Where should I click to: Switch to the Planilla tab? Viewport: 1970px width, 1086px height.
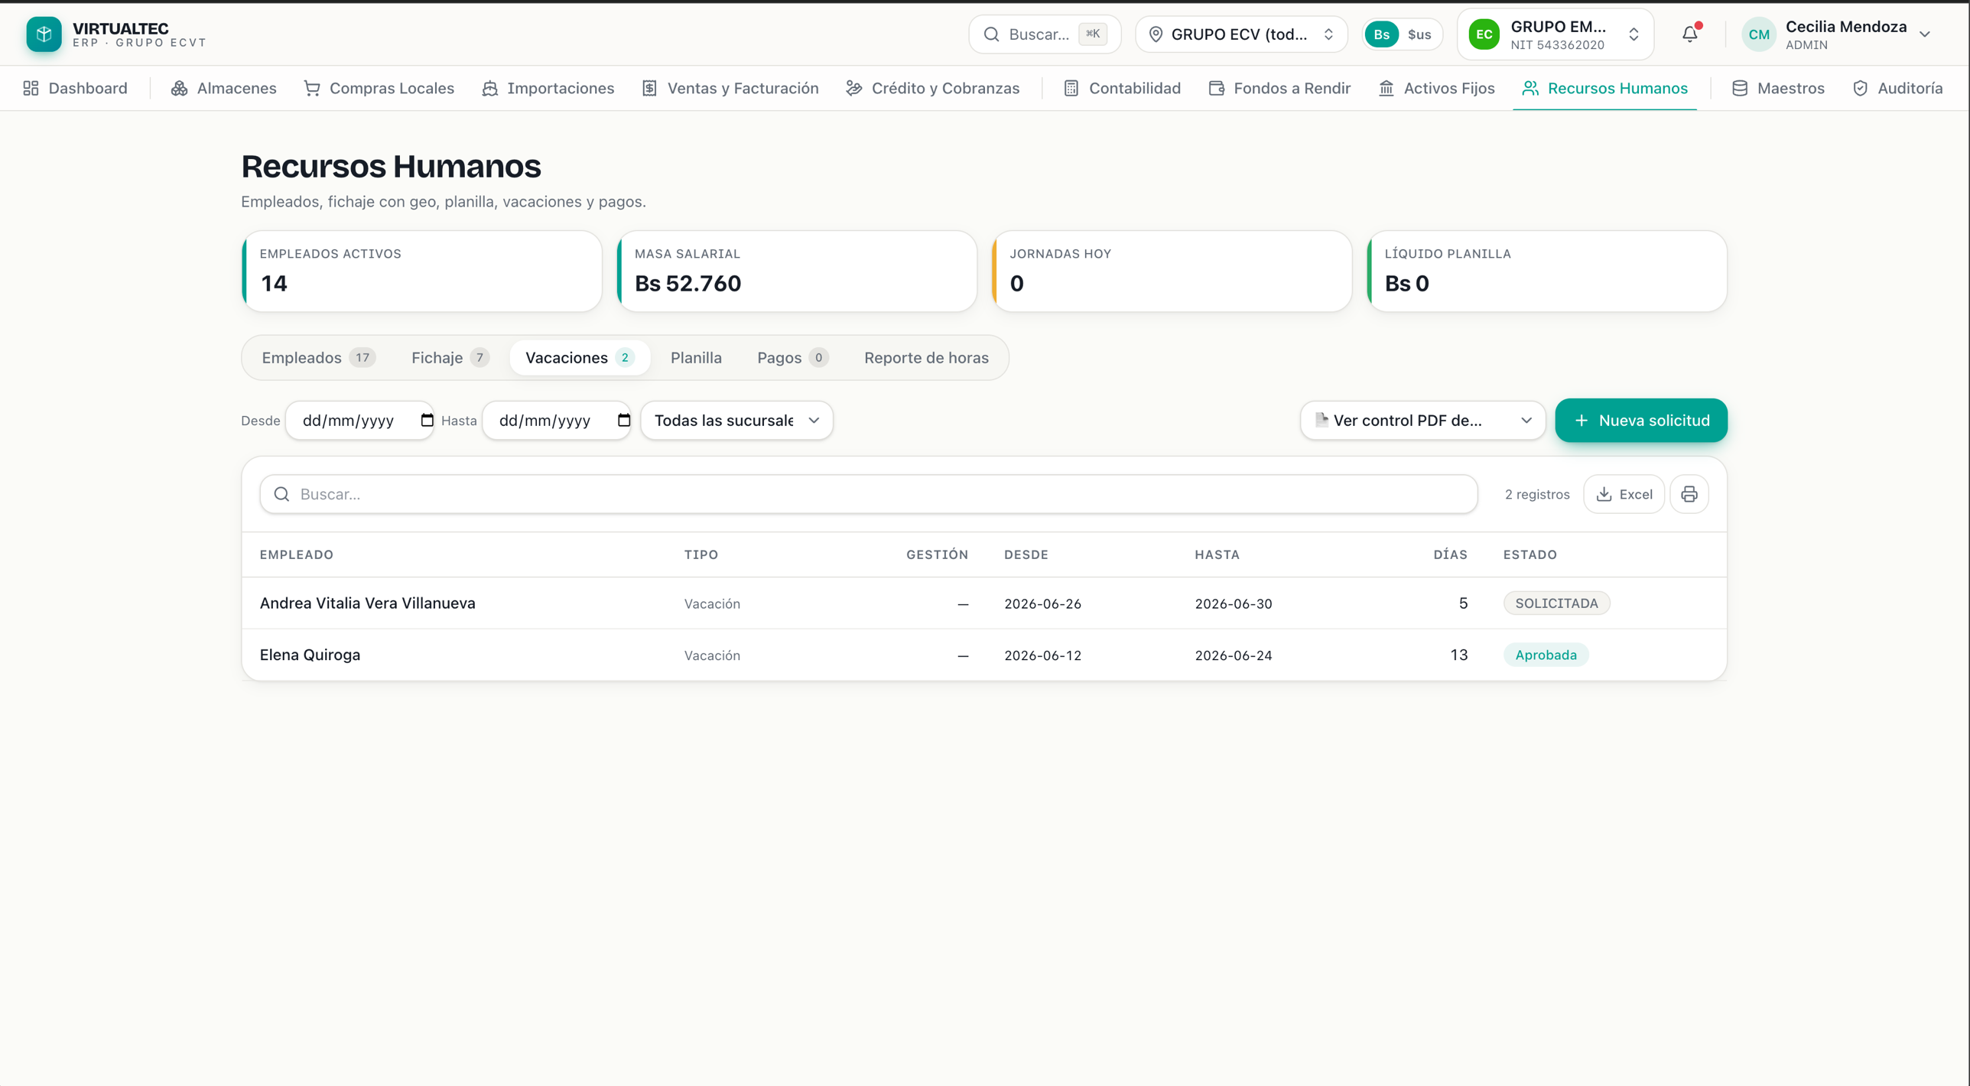[696, 358]
